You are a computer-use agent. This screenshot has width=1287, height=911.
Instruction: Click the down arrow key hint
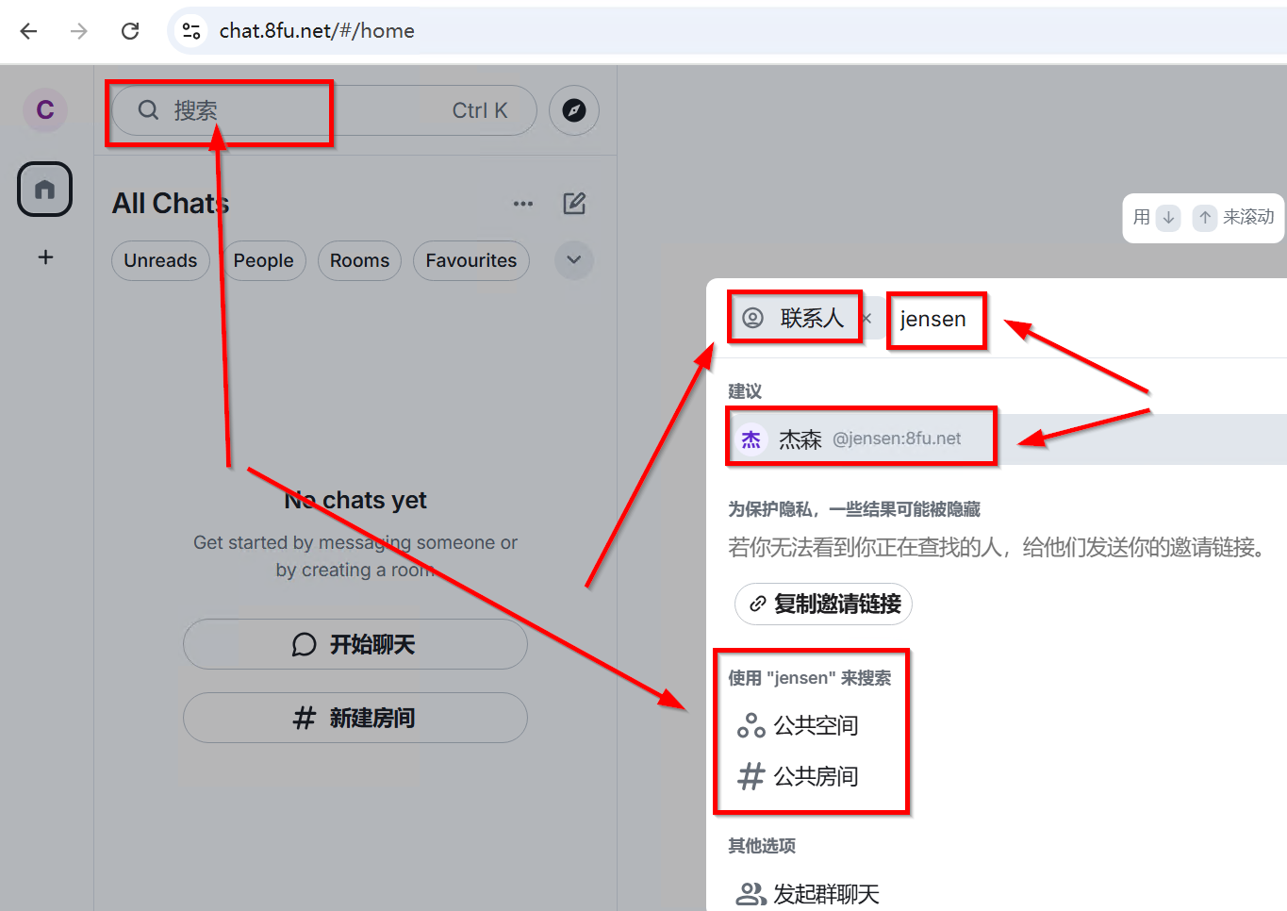click(1168, 218)
